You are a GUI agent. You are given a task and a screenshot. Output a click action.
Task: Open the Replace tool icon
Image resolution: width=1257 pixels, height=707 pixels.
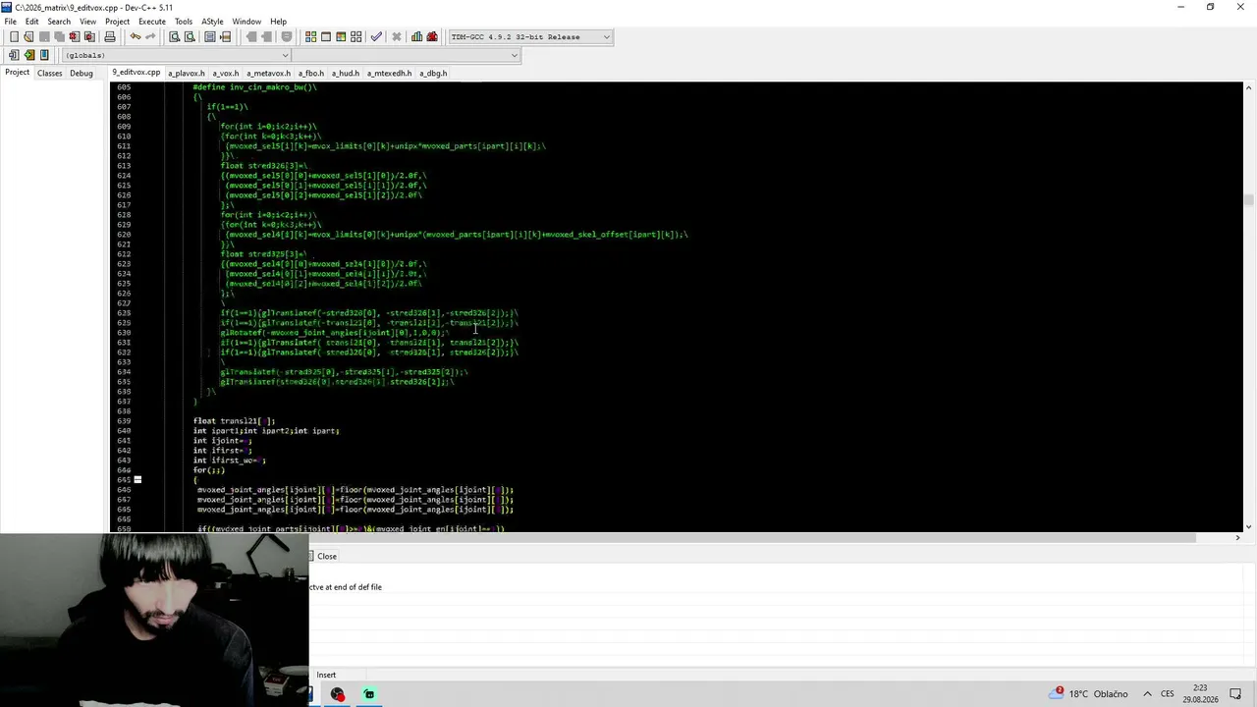[190, 36]
